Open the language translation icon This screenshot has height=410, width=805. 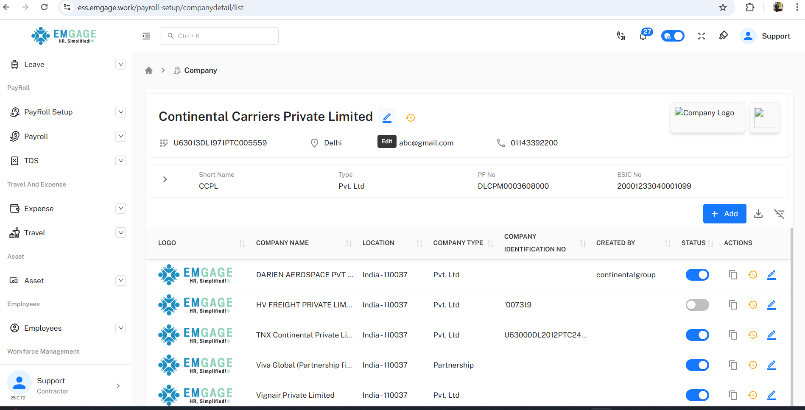[x=621, y=36]
